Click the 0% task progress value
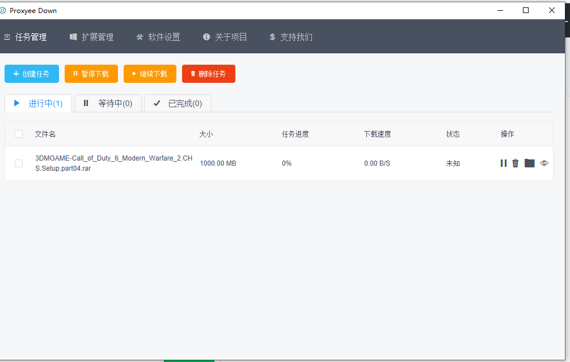This screenshot has width=570, height=362. (287, 163)
